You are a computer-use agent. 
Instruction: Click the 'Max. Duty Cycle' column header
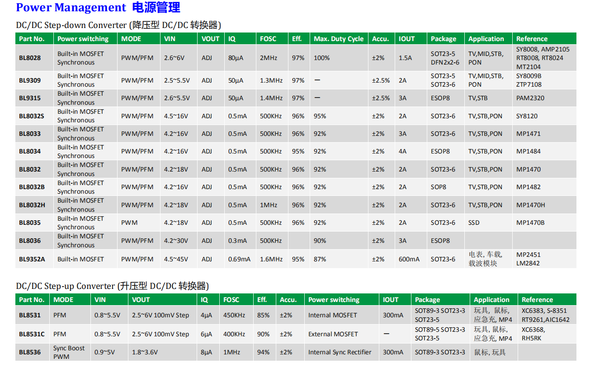(339, 39)
